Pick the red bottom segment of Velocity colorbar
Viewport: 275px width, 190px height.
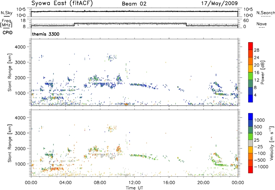pos(251,170)
